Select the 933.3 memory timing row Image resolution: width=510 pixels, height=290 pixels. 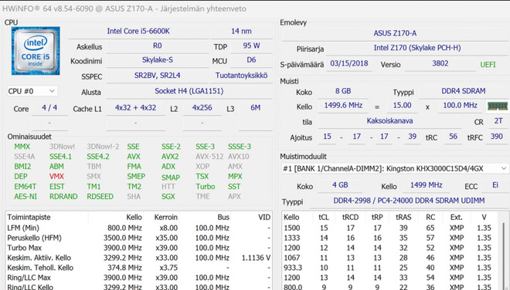391,268
